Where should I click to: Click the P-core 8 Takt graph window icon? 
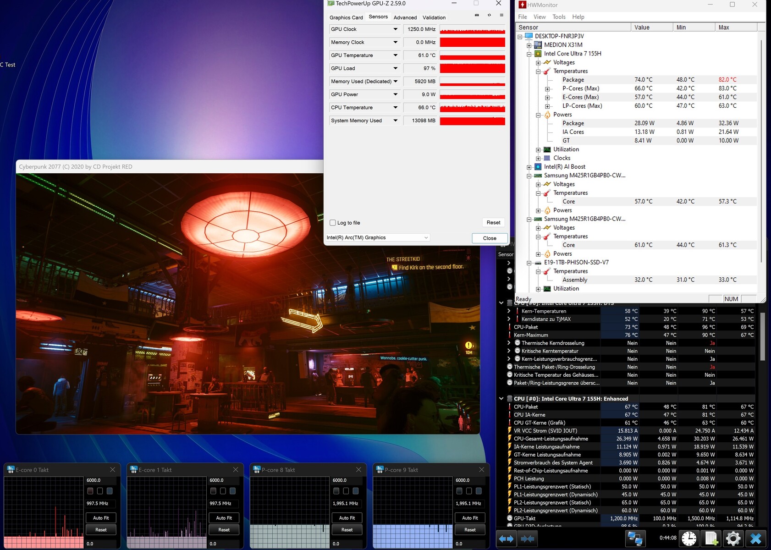(x=257, y=470)
